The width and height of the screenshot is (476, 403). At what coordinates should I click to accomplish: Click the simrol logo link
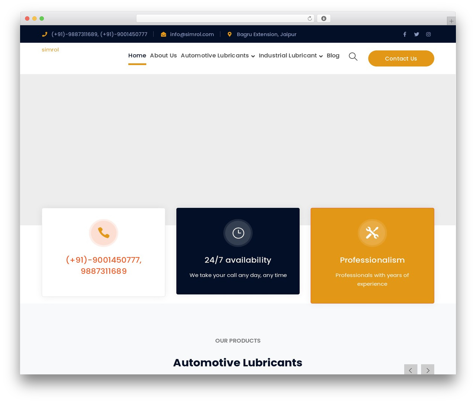point(50,49)
